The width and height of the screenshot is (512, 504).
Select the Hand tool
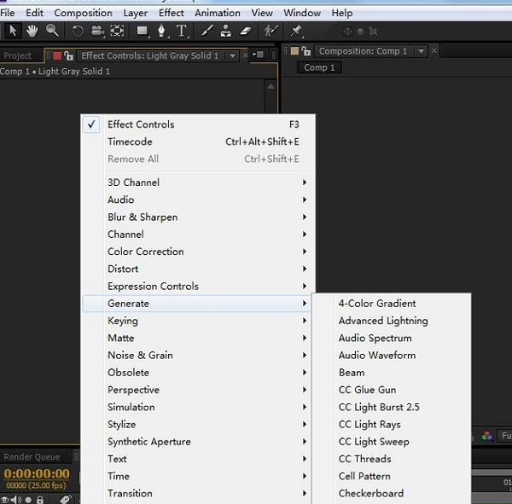[x=33, y=31]
